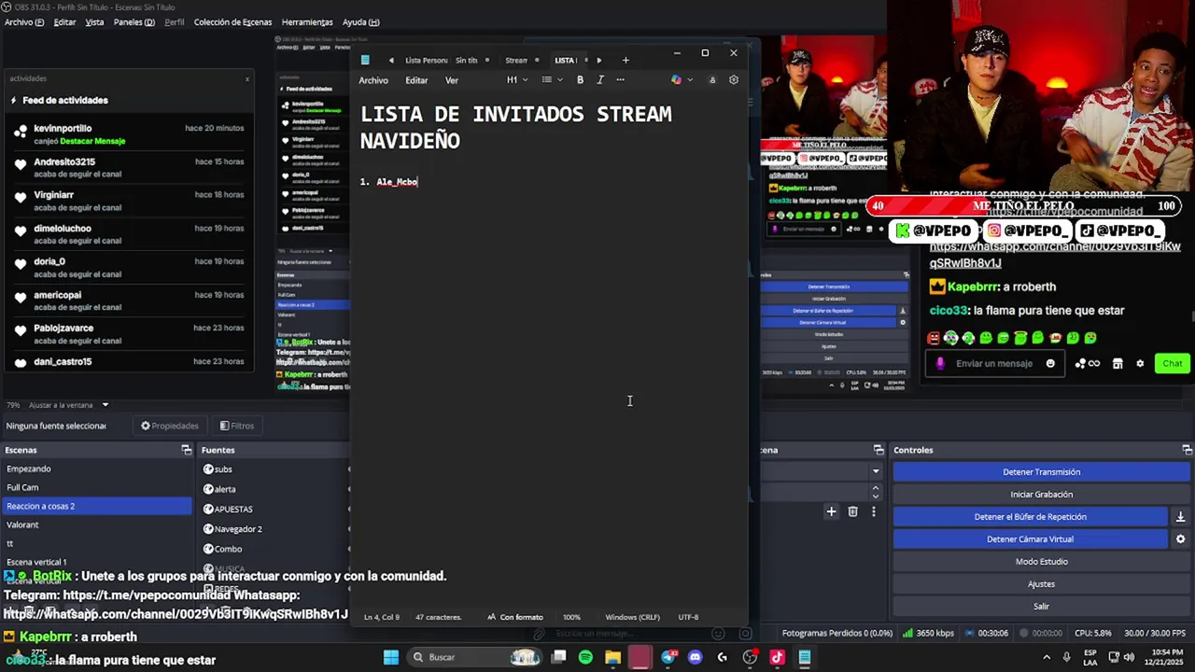Viewport: 1195px width, 672px height.
Task: Toggle bold formatting in Notepad
Action: 580,80
